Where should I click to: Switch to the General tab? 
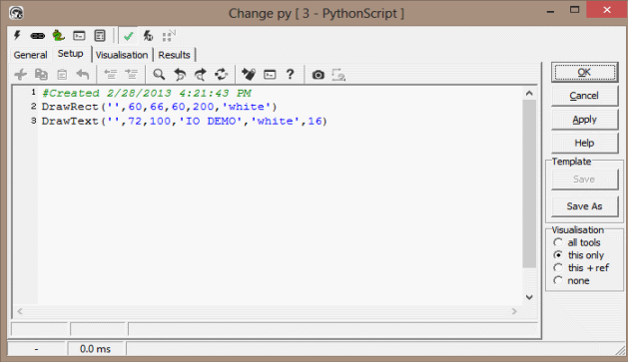30,55
